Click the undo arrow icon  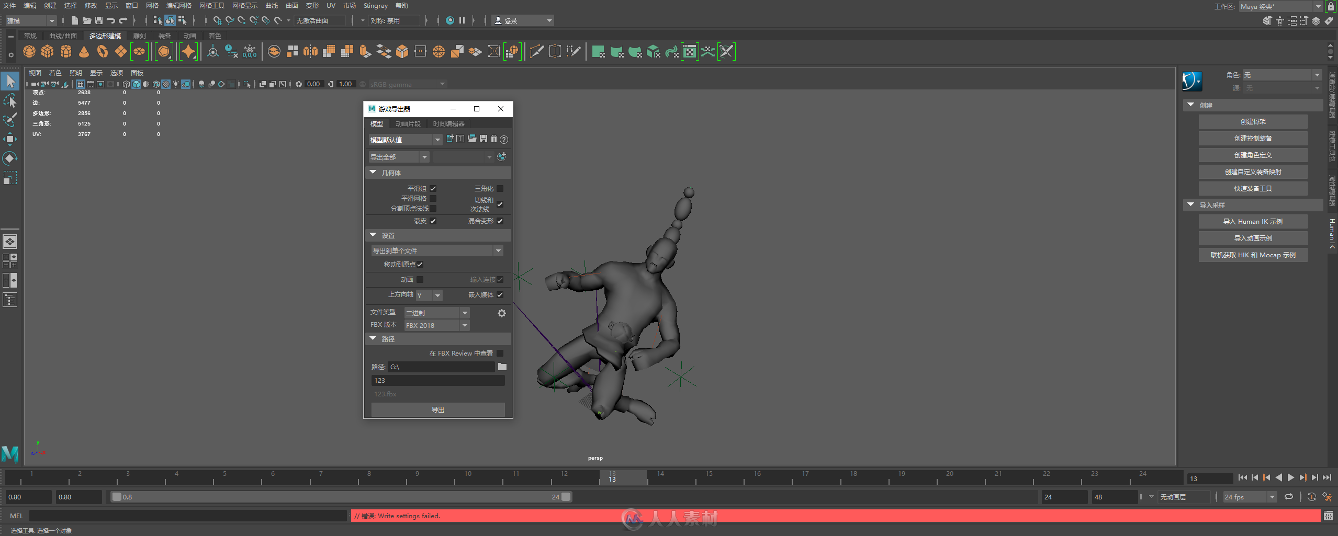pyautogui.click(x=110, y=20)
